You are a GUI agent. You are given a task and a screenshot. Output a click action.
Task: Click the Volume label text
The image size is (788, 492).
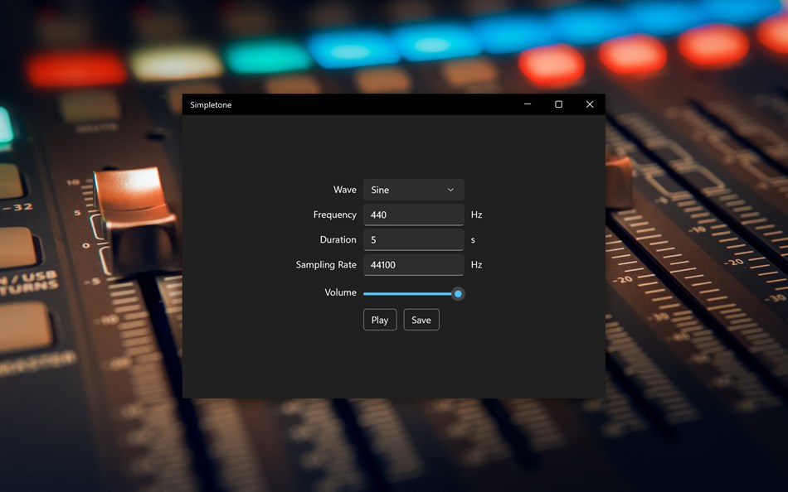pyautogui.click(x=341, y=292)
